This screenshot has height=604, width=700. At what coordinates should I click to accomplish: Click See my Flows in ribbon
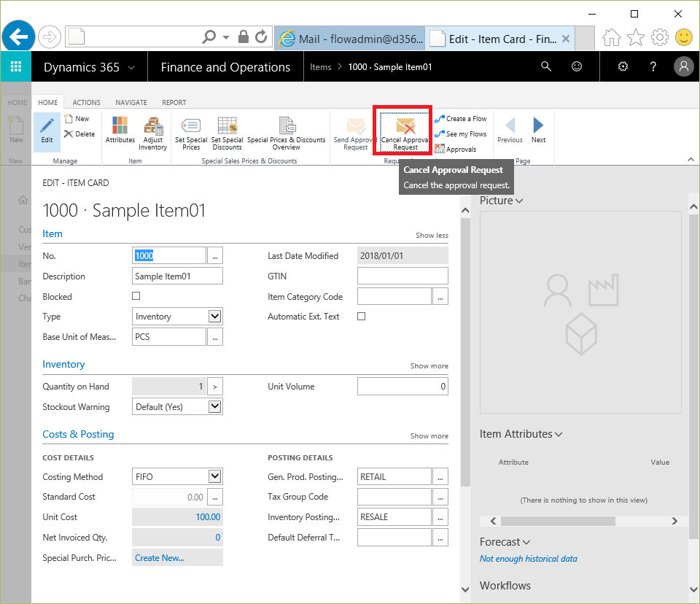(x=461, y=134)
